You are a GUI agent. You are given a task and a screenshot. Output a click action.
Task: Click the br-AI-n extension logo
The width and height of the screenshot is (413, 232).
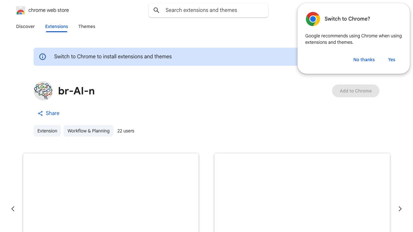[43, 91]
